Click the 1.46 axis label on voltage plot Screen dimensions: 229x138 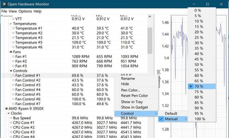165,22
